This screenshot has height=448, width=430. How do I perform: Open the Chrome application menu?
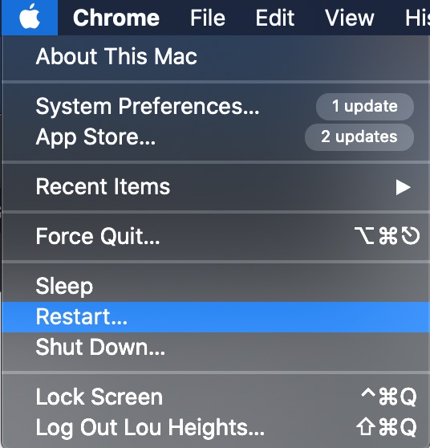click(x=116, y=18)
